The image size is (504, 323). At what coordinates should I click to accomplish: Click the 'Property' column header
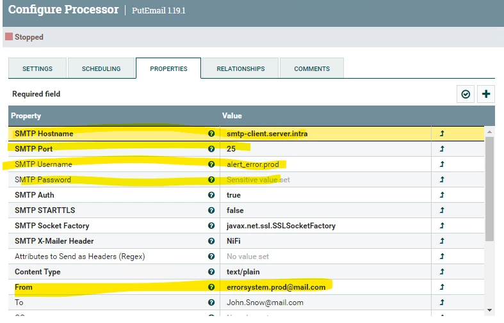point(26,116)
